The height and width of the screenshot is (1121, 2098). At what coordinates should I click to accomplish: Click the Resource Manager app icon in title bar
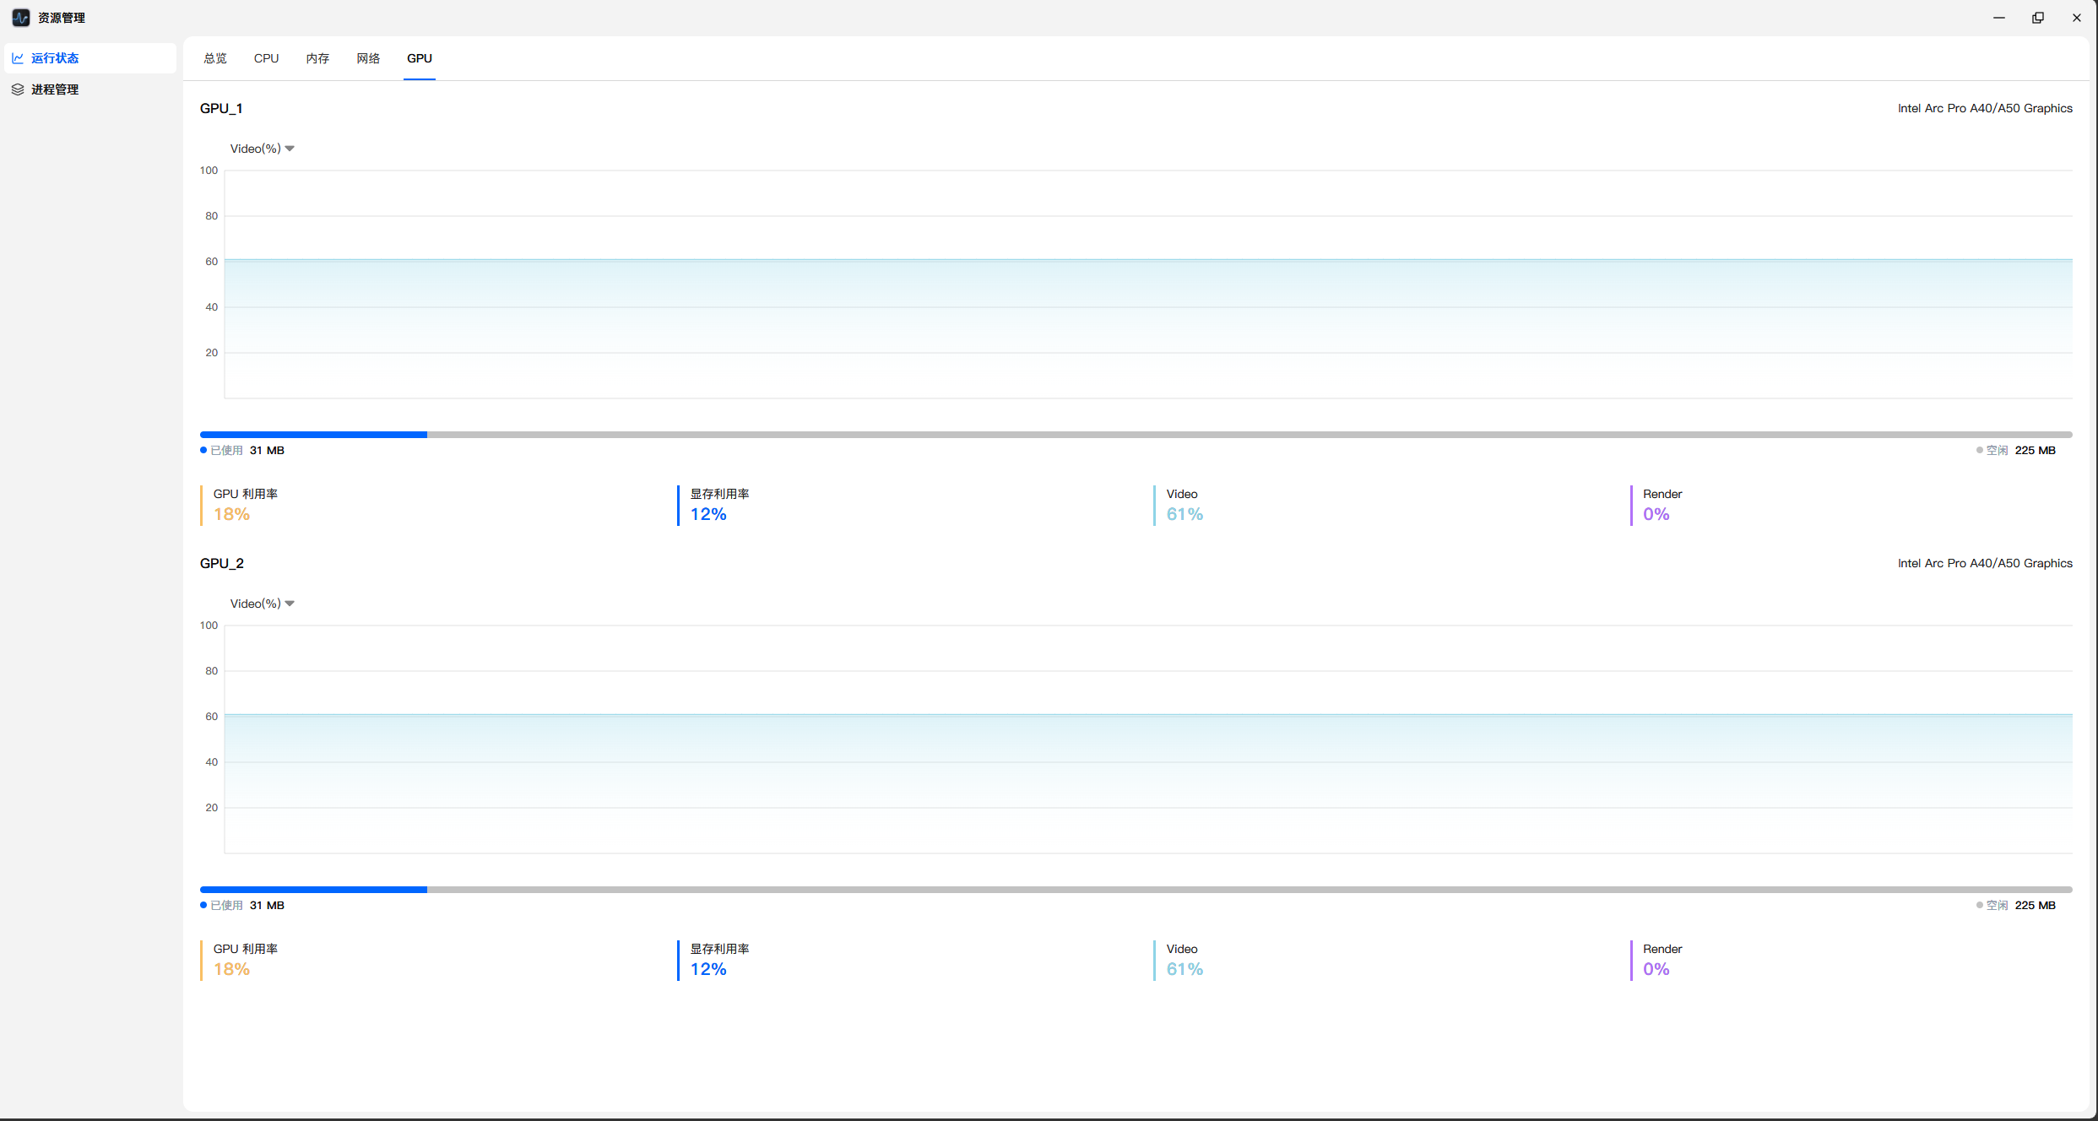pos(21,18)
